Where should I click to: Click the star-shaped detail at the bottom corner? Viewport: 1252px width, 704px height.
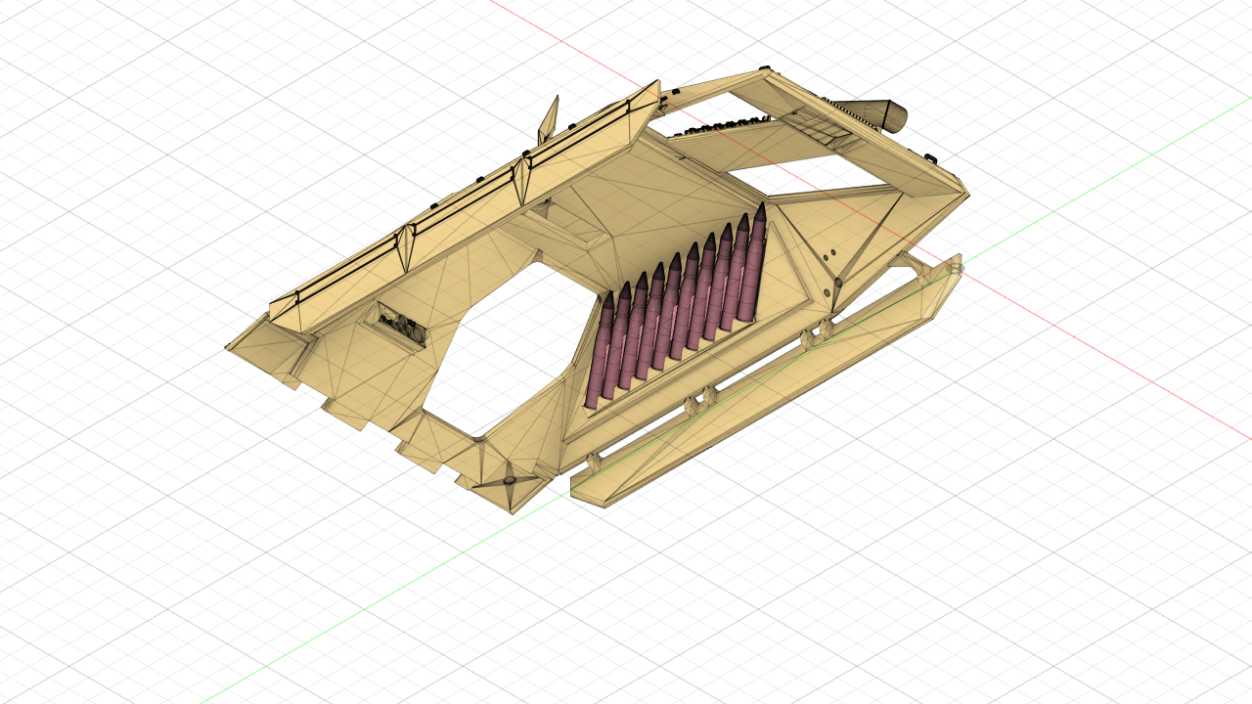(510, 481)
